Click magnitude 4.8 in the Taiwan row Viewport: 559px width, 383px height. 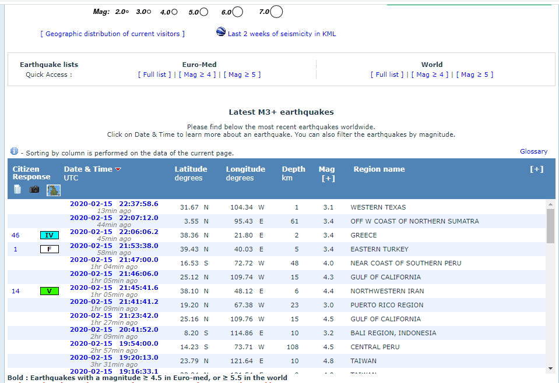tap(328, 361)
